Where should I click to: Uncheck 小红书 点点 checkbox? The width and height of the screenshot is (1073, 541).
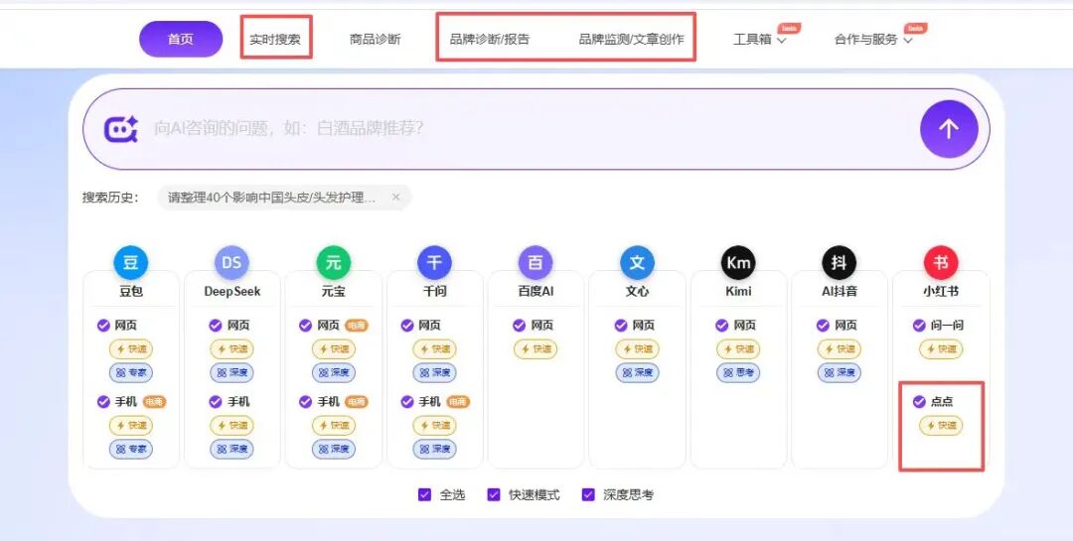pyautogui.click(x=919, y=402)
